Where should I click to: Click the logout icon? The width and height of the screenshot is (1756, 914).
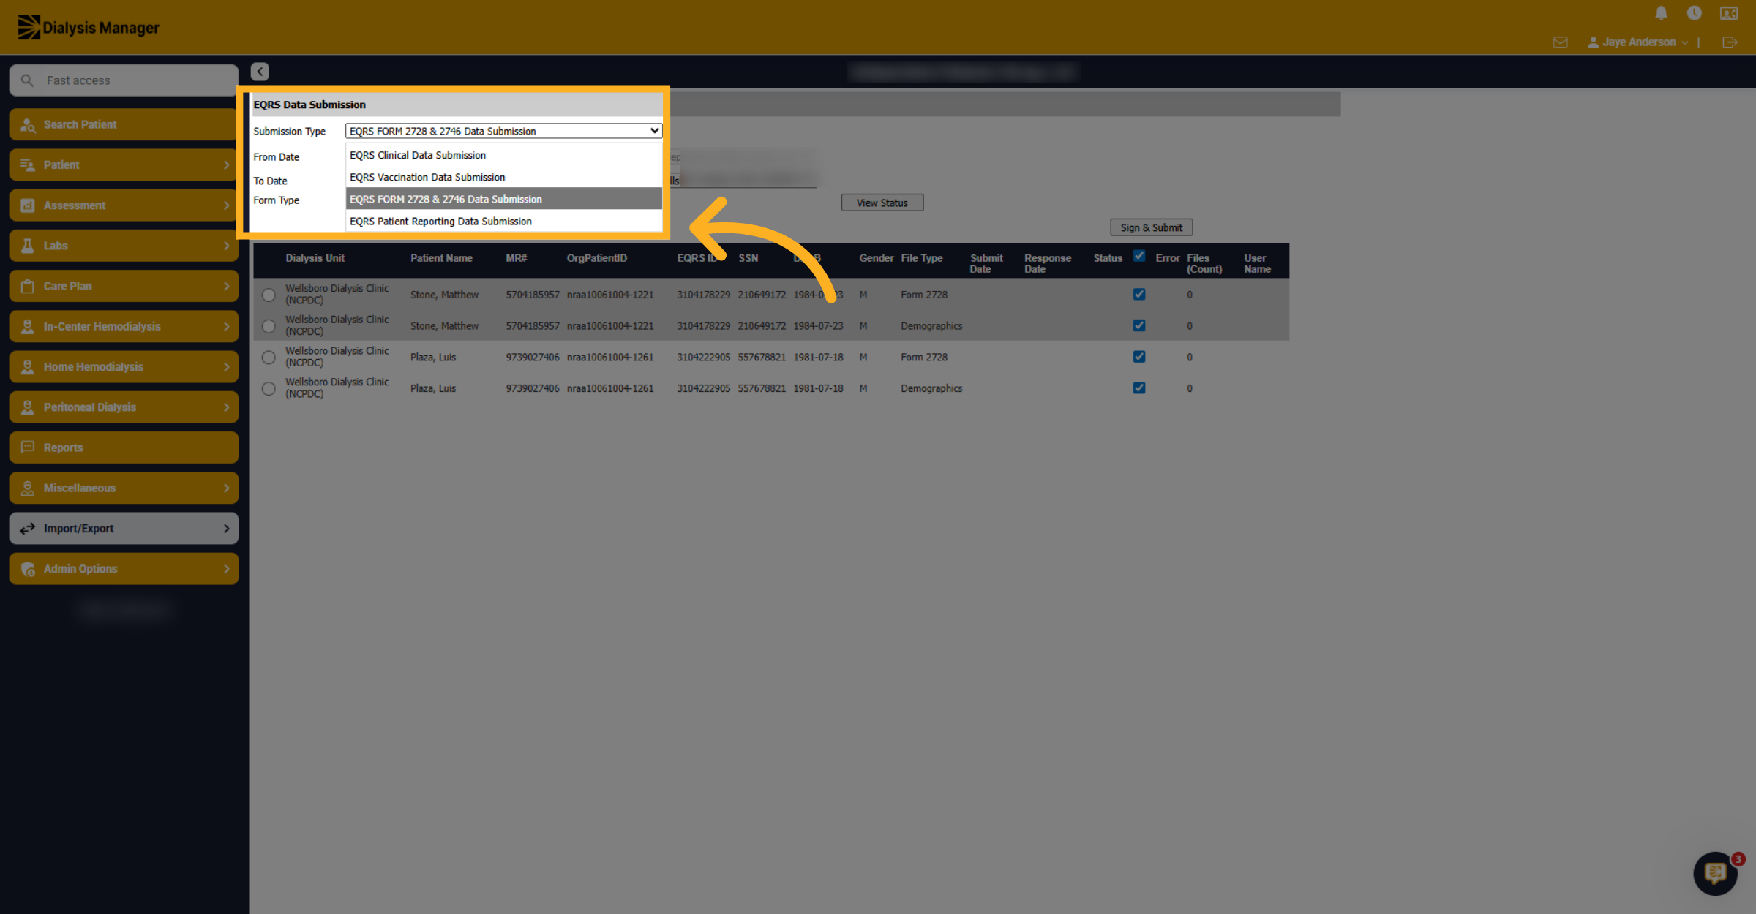[x=1730, y=42]
